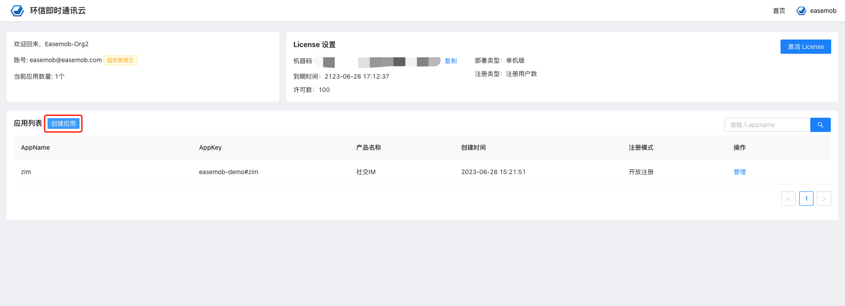Open 管理 for the zim app

pyautogui.click(x=740, y=172)
